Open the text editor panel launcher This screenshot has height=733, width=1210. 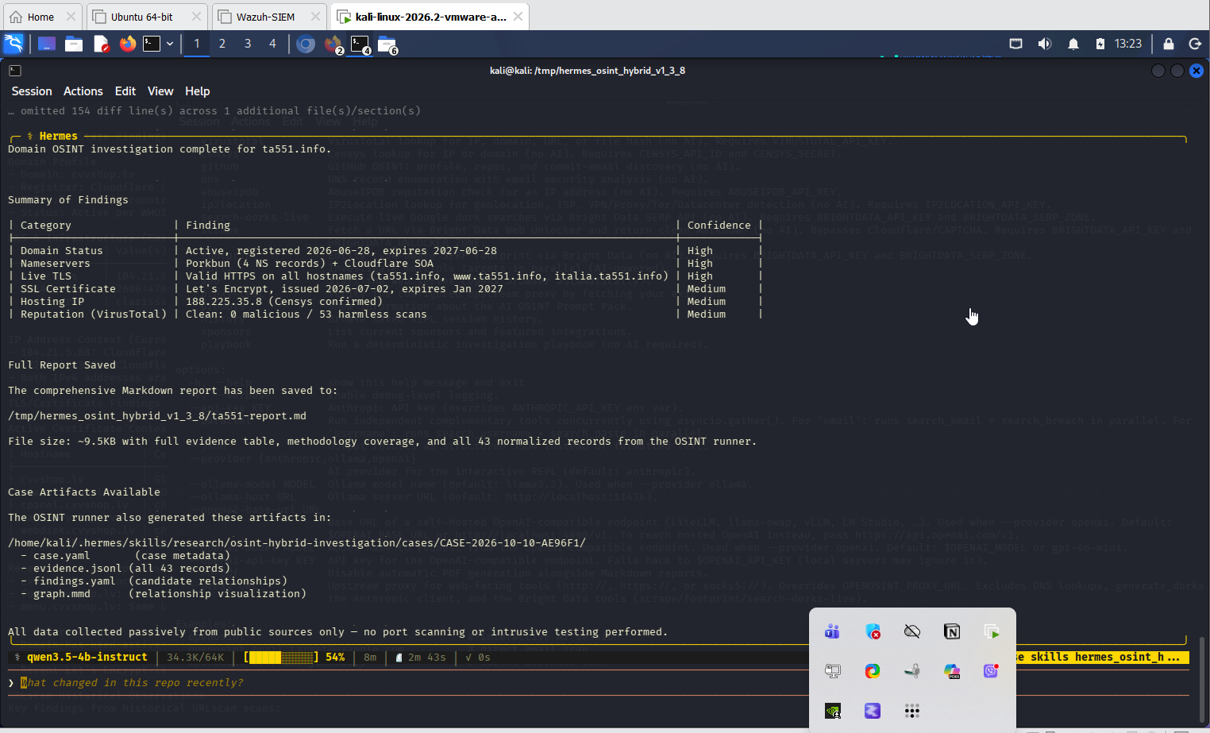click(x=101, y=44)
